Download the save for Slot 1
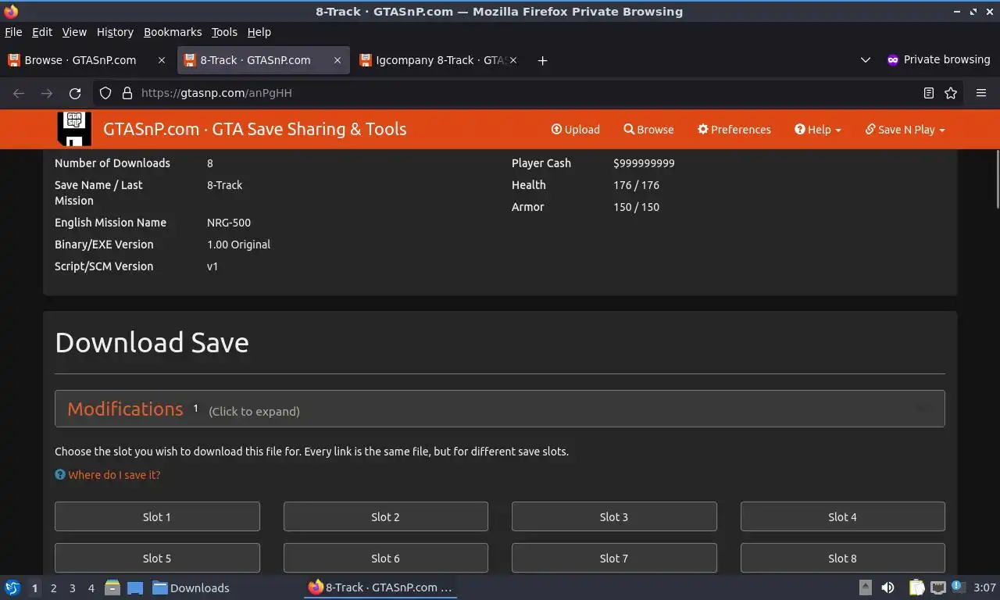This screenshot has height=600, width=1000. point(157,517)
